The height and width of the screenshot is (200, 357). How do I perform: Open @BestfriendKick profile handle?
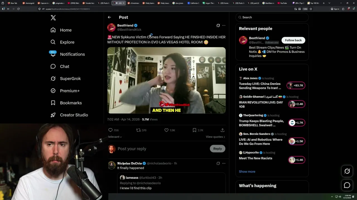(x=129, y=30)
